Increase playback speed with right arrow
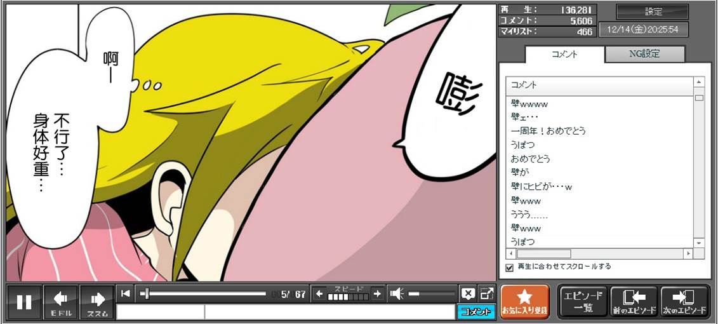Viewport: 718px width, 324px height. click(x=378, y=294)
